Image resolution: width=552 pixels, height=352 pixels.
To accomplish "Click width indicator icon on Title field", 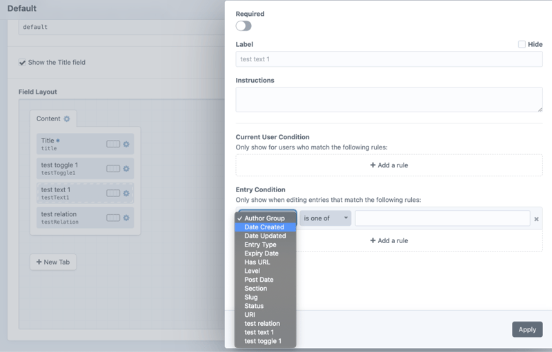I will tap(113, 145).
